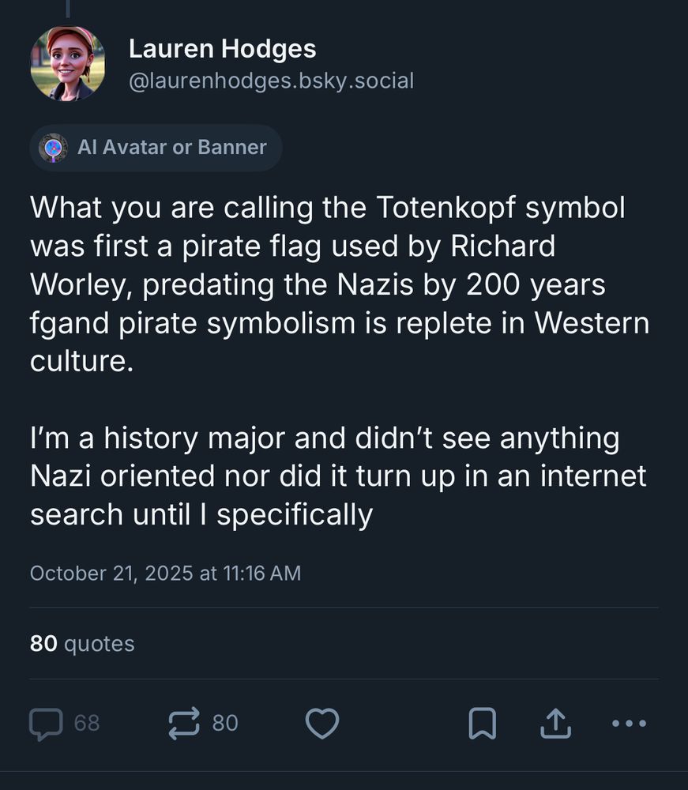Open the '80 quotes' list
Viewport: 688px width, 790px height.
81,643
